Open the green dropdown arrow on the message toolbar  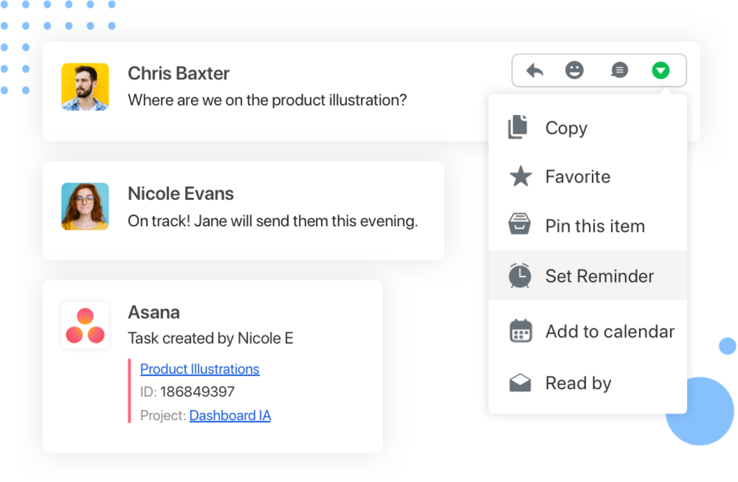point(660,70)
